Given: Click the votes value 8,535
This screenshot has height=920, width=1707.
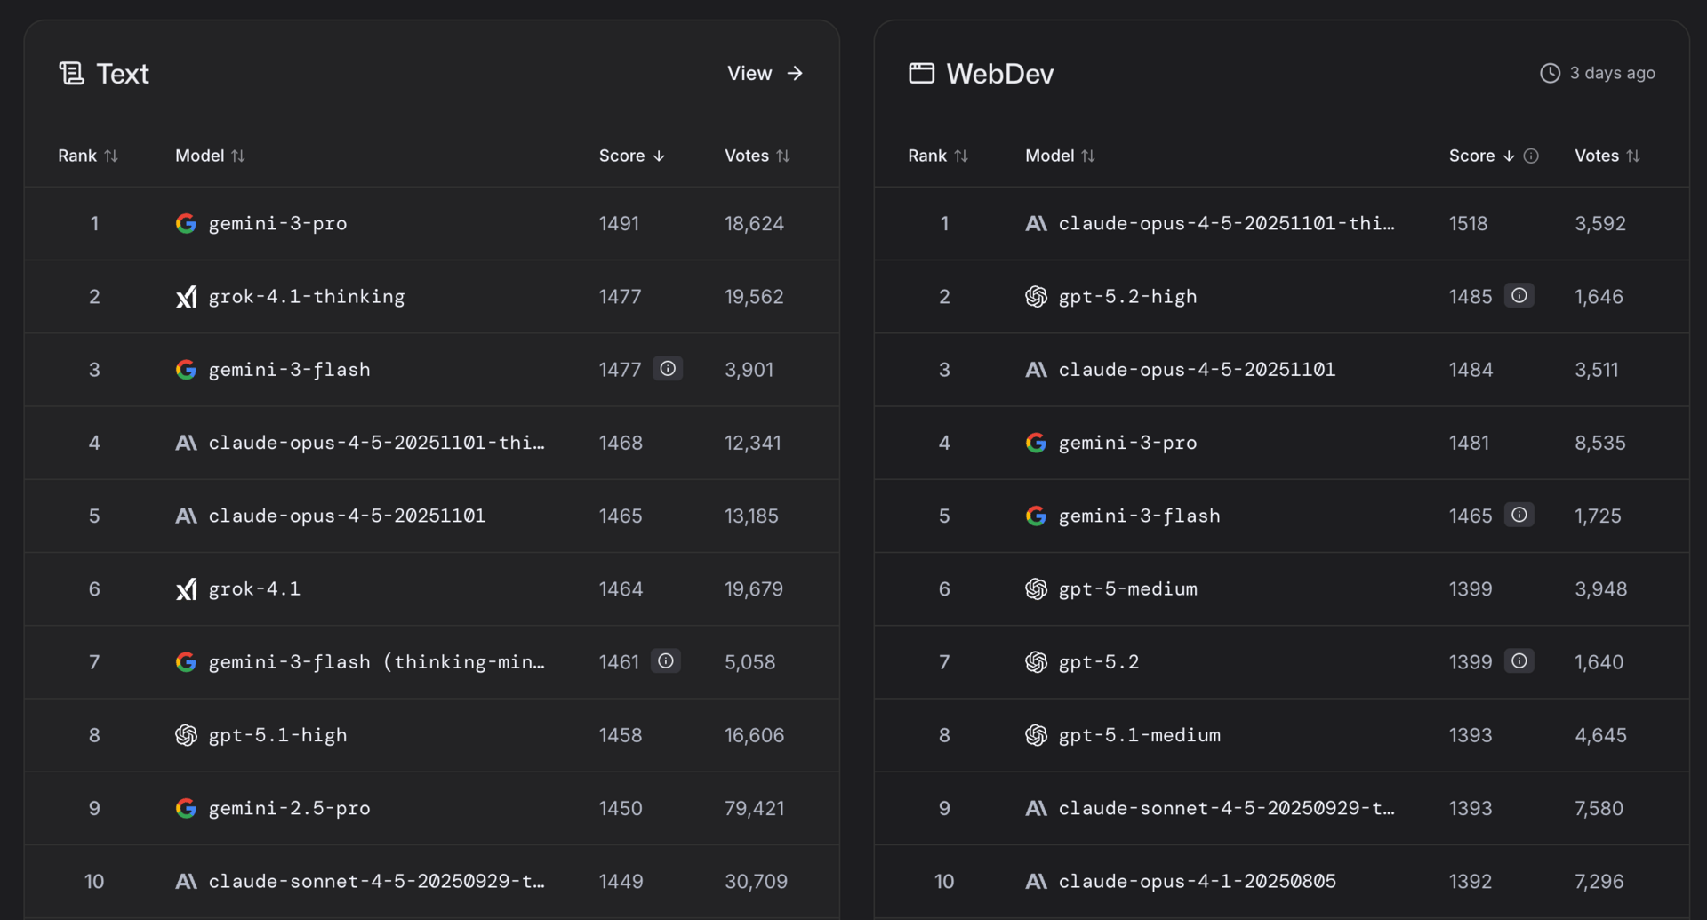Looking at the screenshot, I should [1600, 443].
